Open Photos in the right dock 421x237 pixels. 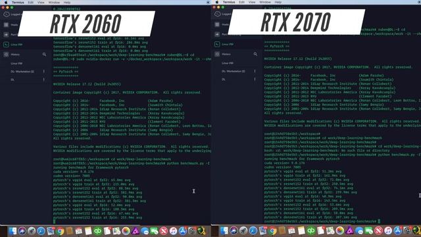pyautogui.click(x=339, y=230)
